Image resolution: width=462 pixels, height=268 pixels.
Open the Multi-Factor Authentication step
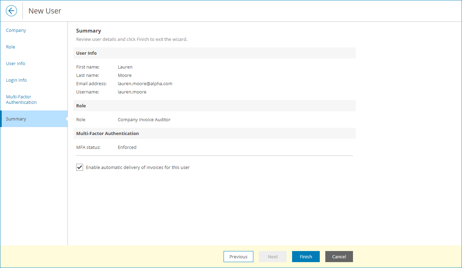[x=21, y=99]
